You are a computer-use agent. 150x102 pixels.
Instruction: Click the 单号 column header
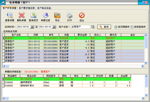[51, 35]
